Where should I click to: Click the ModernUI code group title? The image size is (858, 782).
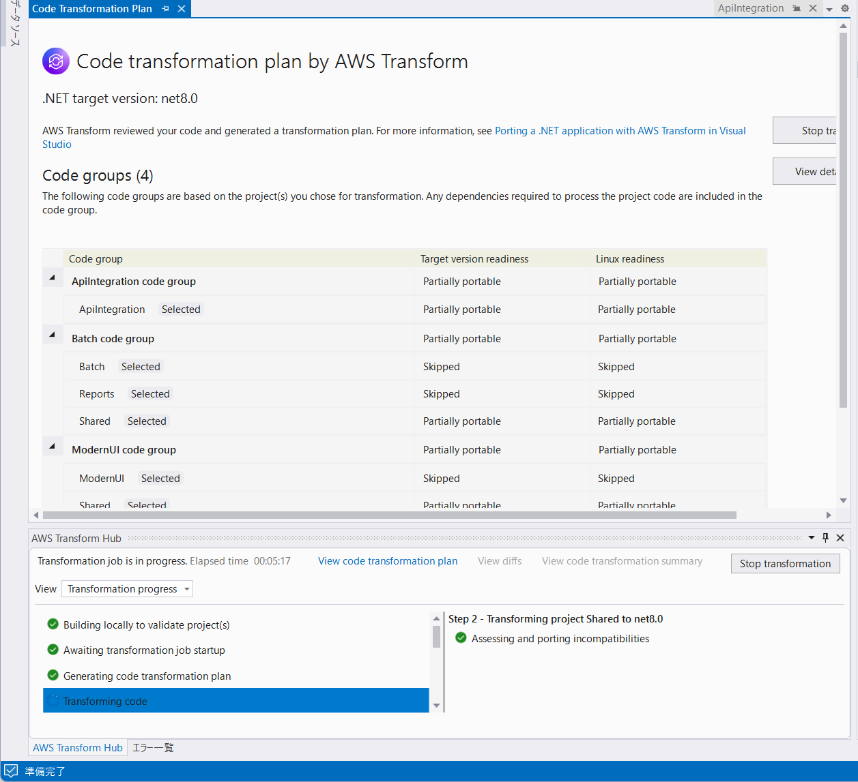(x=124, y=450)
